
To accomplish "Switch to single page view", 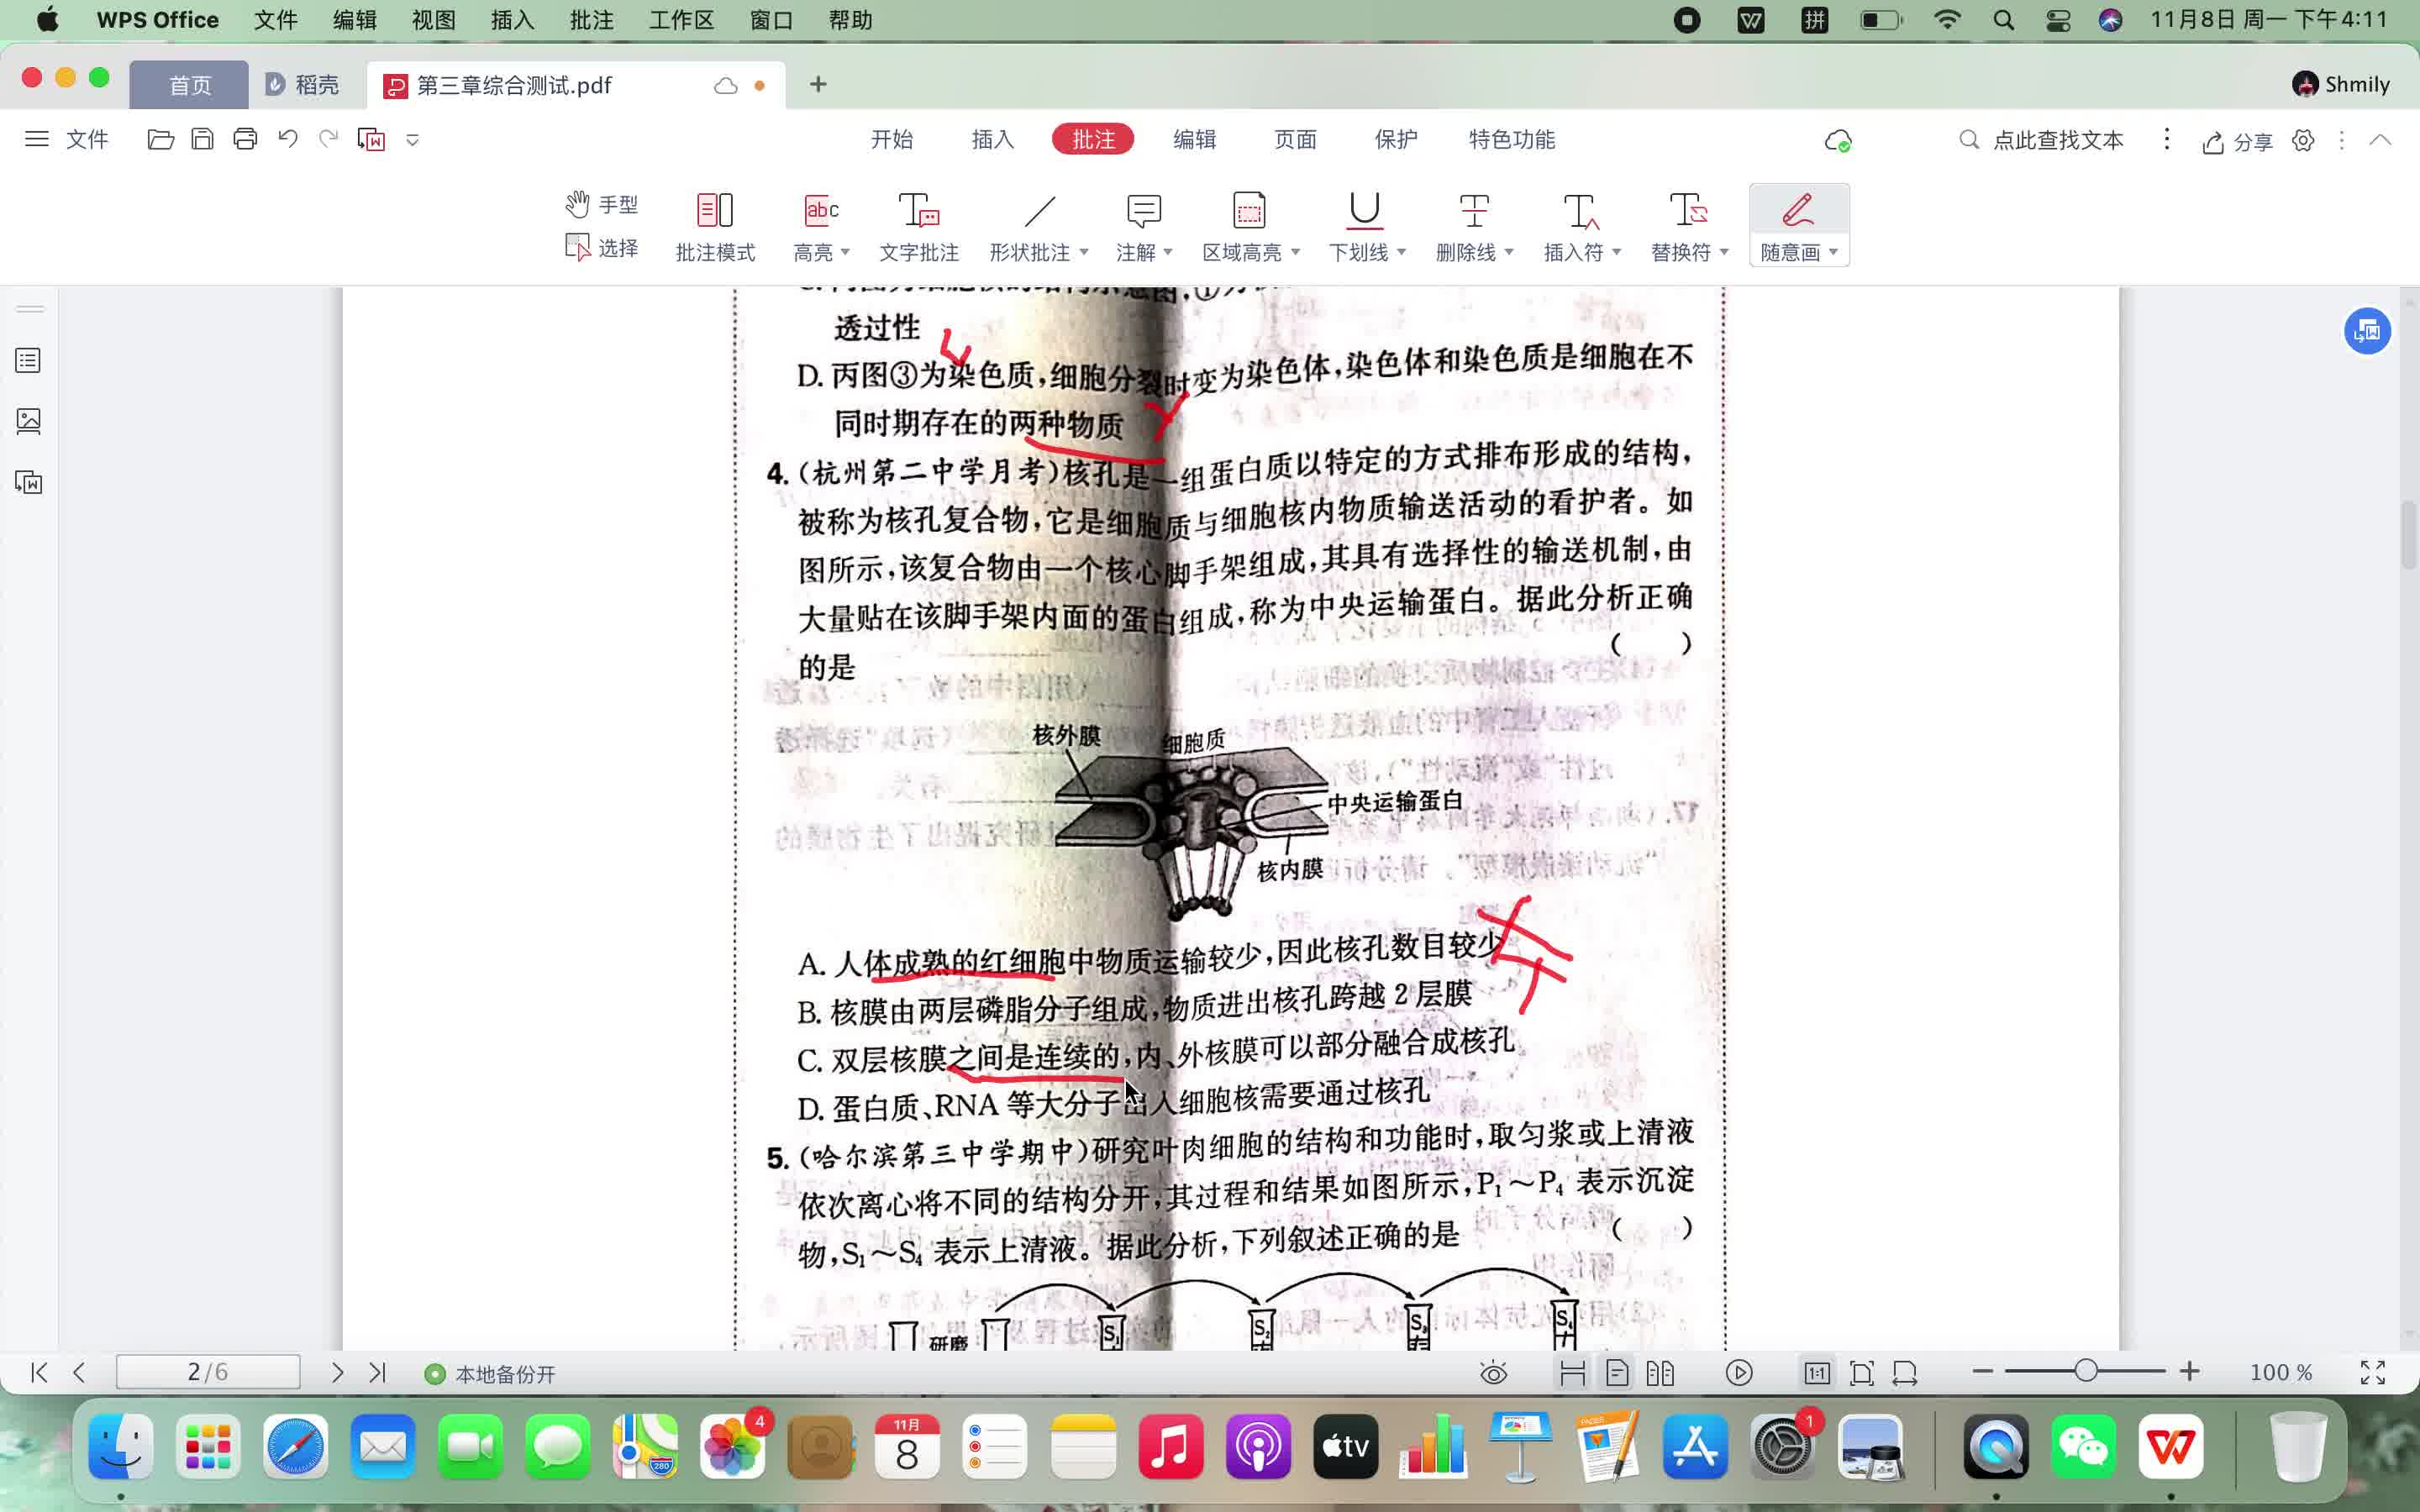I will point(1617,1373).
